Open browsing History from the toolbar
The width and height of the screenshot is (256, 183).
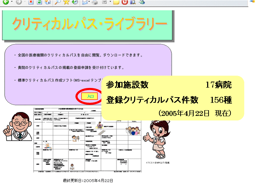pyautogui.click(x=75, y=2)
